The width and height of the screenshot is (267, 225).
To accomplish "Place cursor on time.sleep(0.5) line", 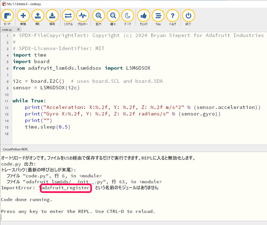I will coord(47,127).
